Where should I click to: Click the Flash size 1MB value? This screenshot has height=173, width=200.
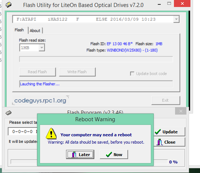[x=159, y=44]
